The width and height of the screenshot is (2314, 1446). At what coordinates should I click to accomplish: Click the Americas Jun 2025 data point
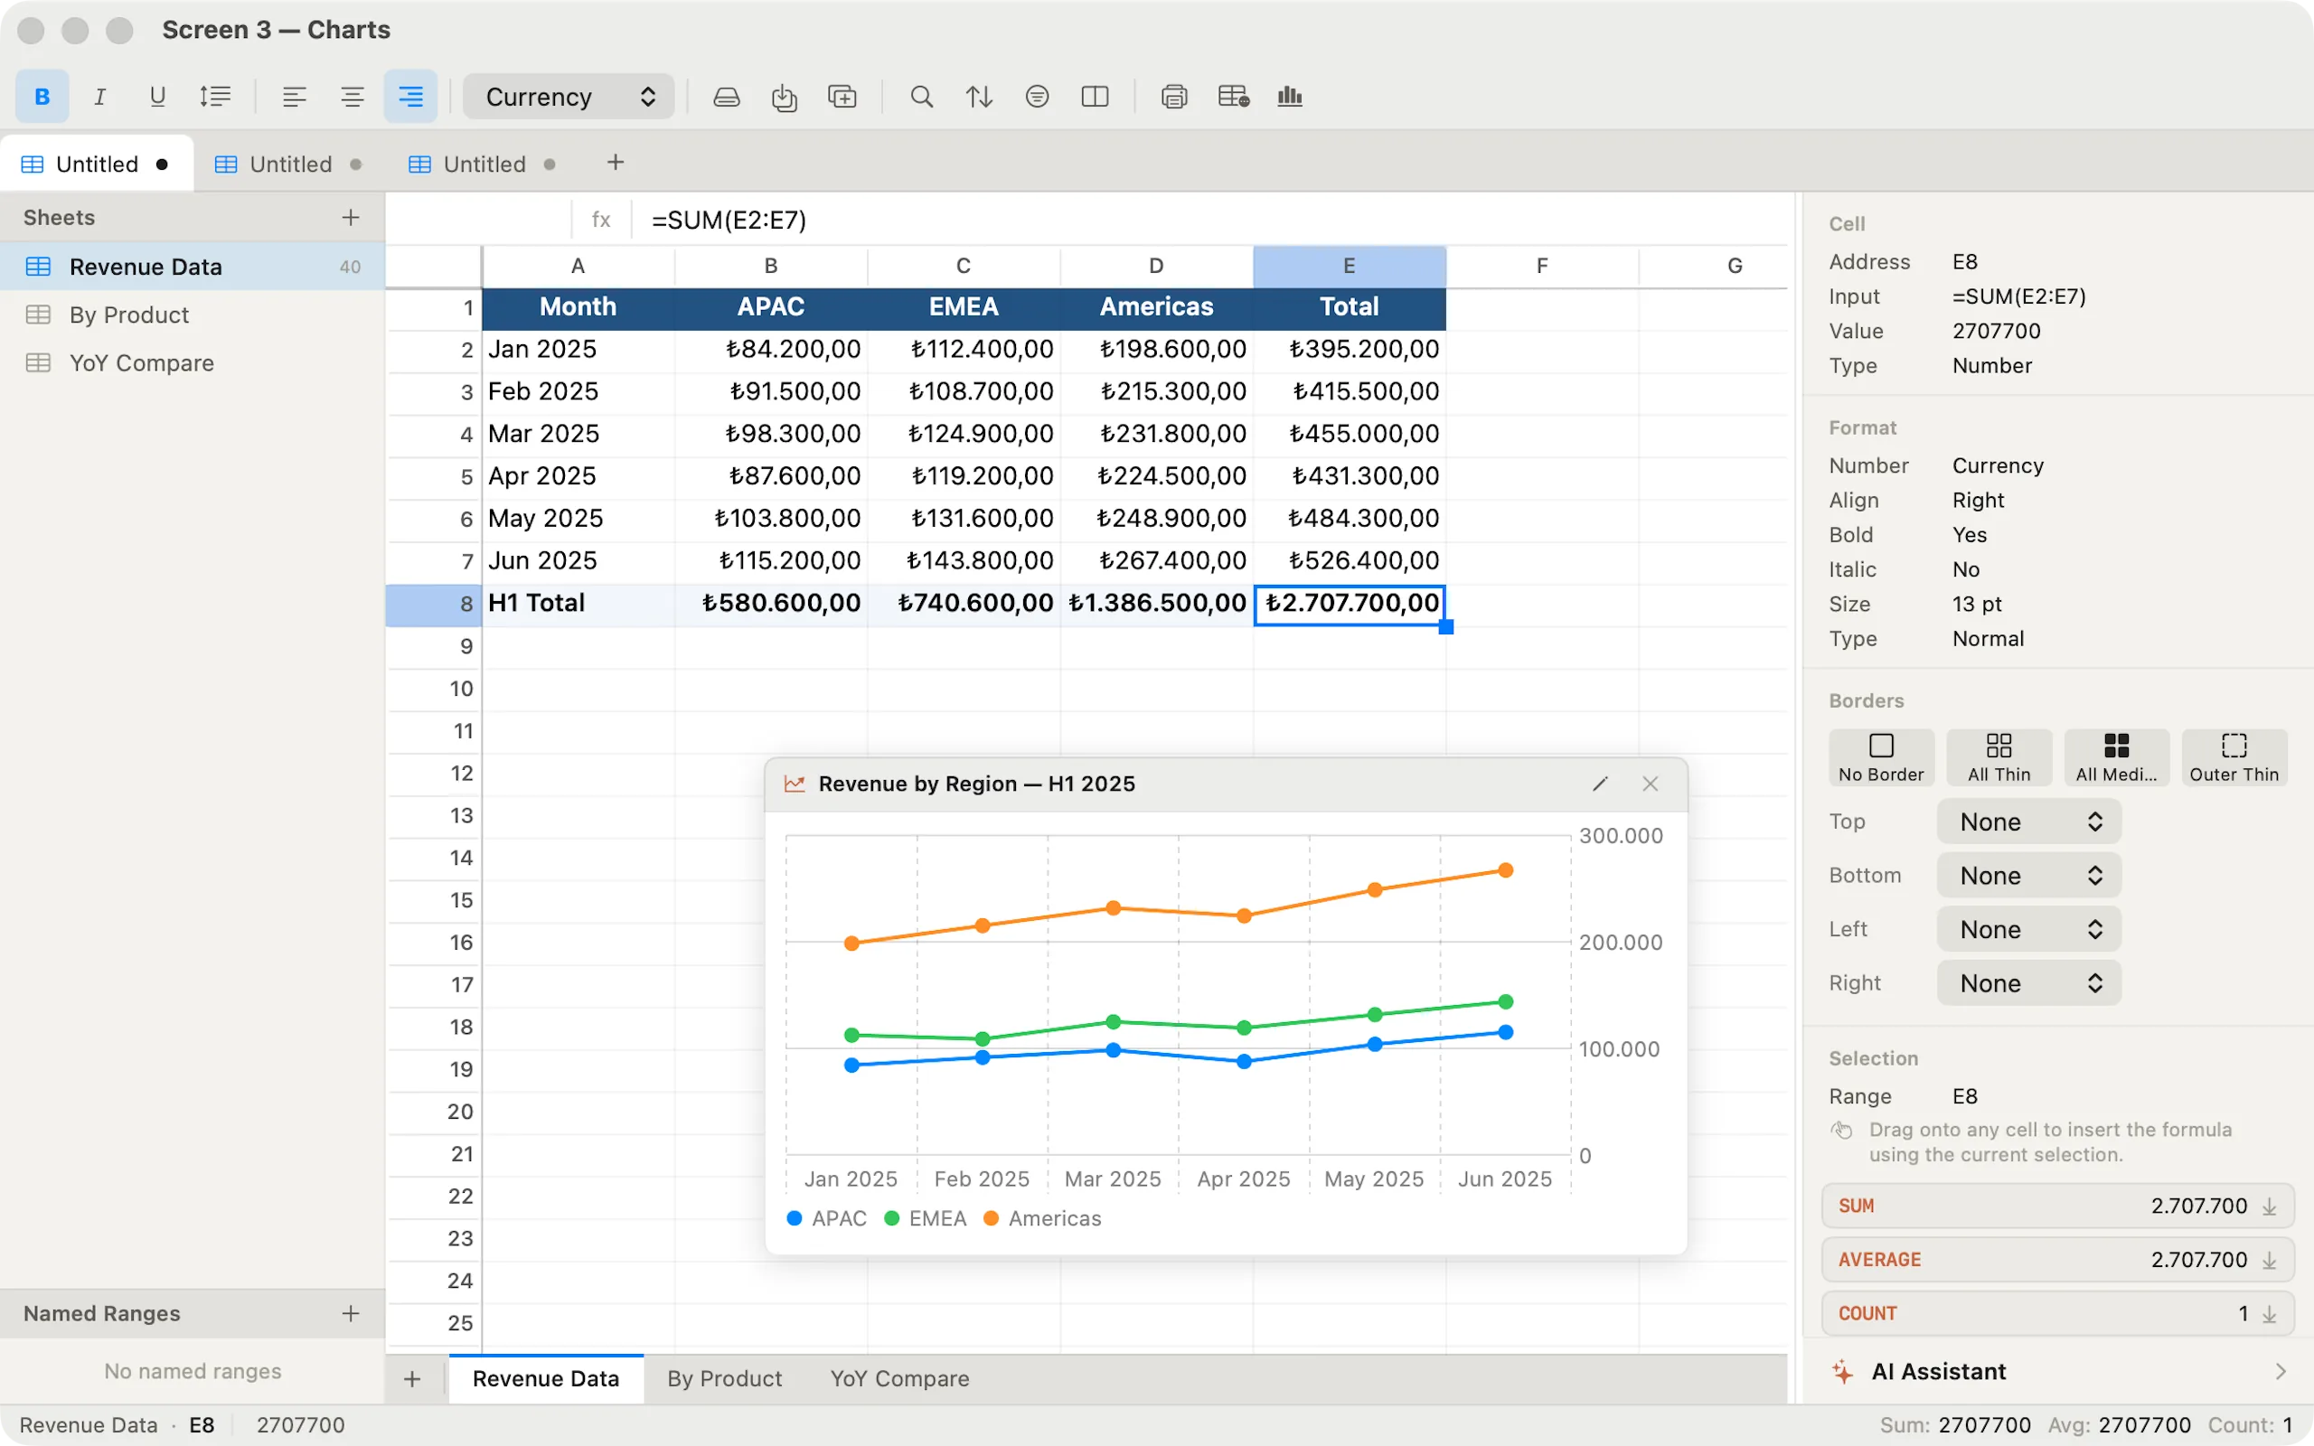click(x=1505, y=870)
